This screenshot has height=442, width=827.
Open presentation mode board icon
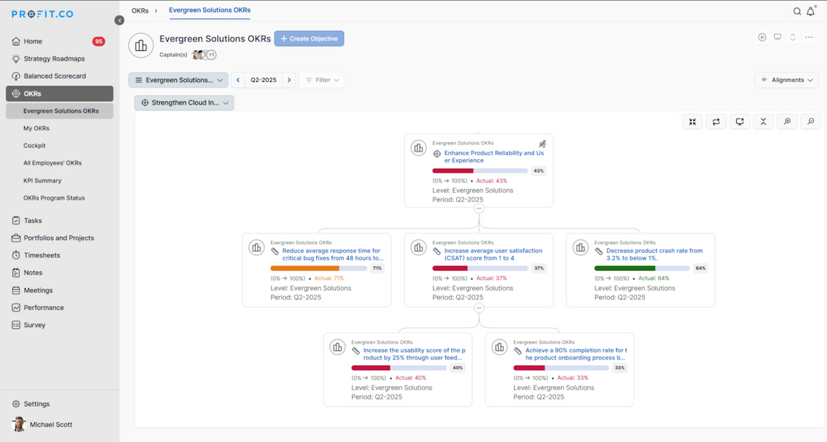pyautogui.click(x=777, y=37)
